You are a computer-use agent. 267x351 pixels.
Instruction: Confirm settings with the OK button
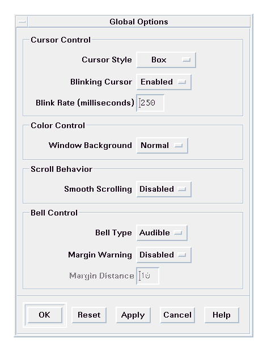point(45,315)
